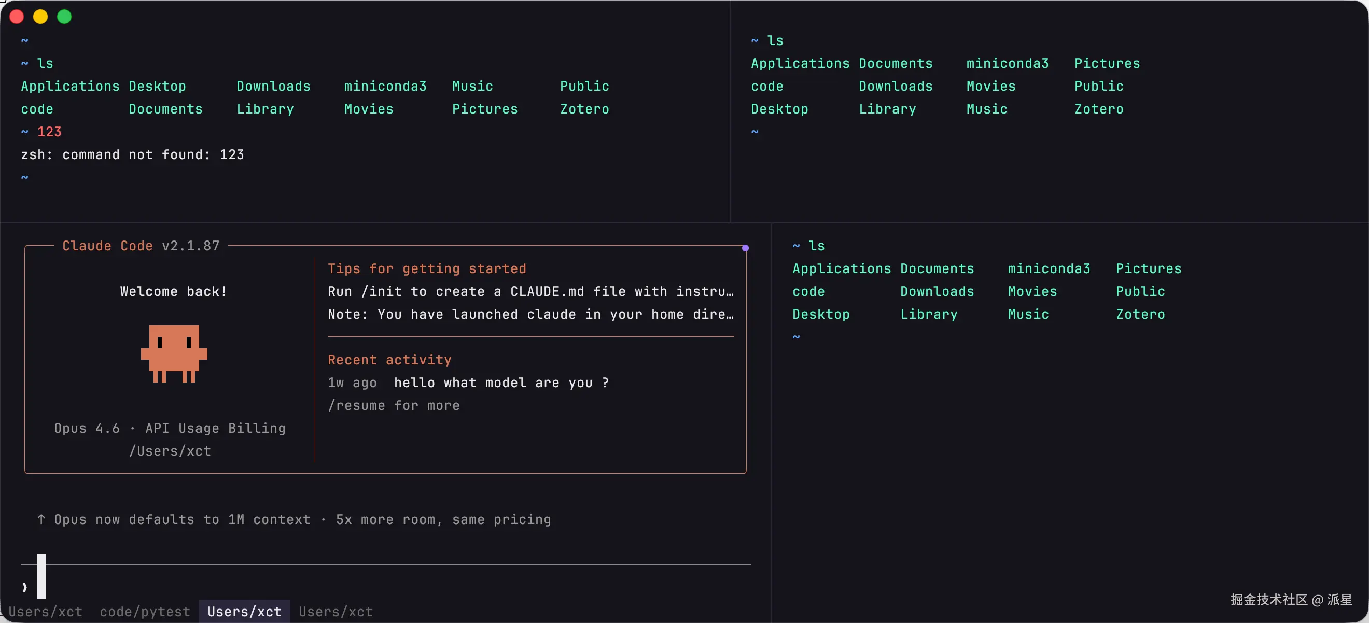This screenshot has width=1369, height=623.
Task: Click the purple dot indicator on Claude panel
Action: click(x=745, y=248)
